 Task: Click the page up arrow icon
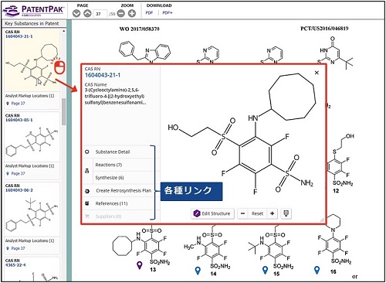click(87, 13)
